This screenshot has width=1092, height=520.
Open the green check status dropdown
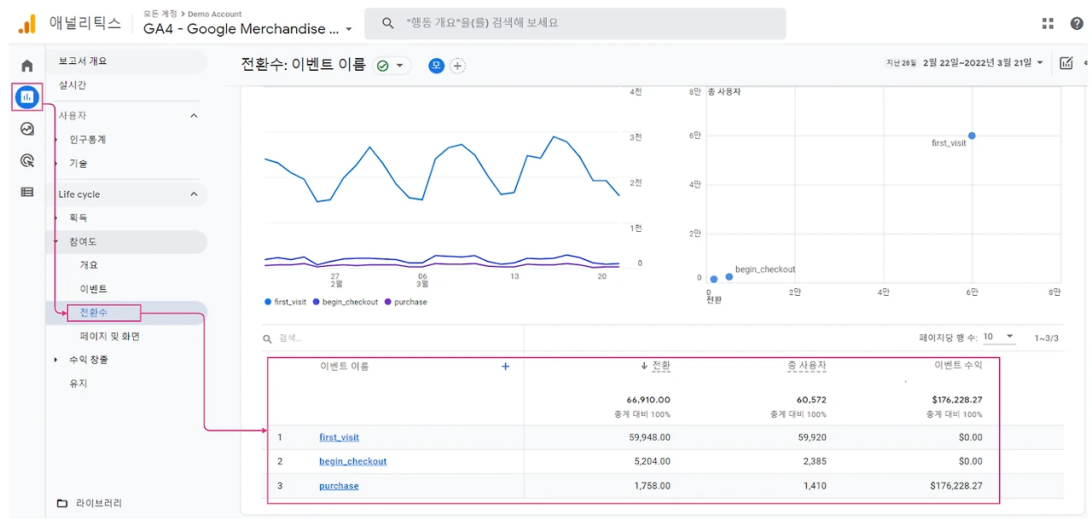pyautogui.click(x=392, y=66)
